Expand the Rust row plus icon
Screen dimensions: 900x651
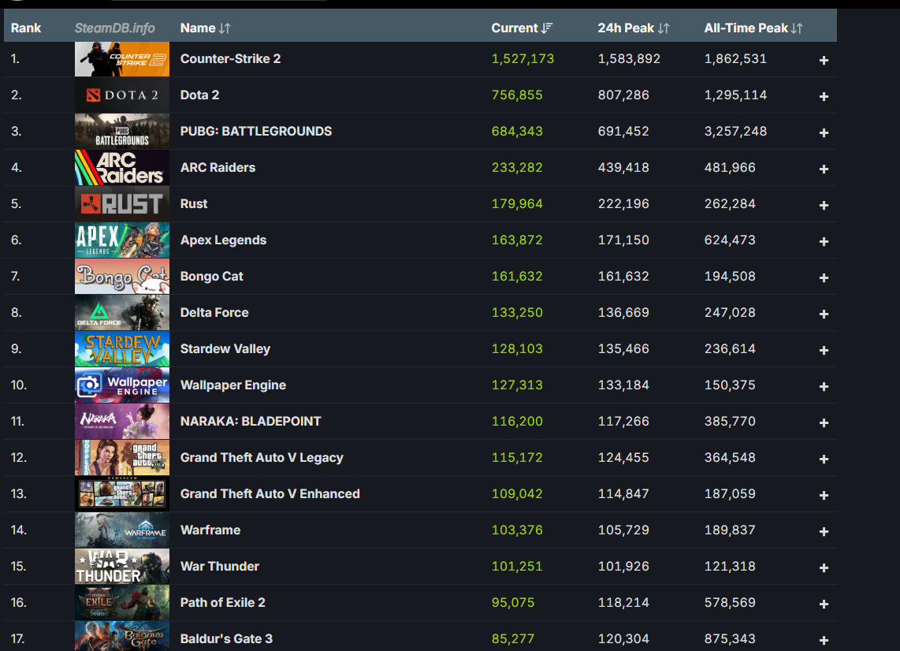824,205
